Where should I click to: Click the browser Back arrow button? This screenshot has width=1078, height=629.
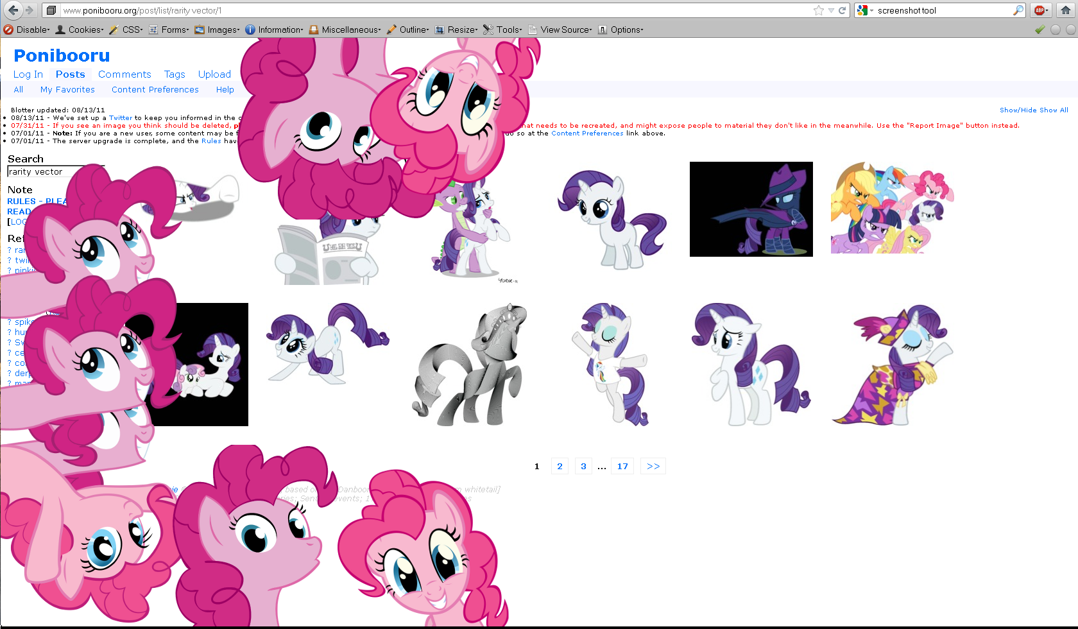click(13, 10)
